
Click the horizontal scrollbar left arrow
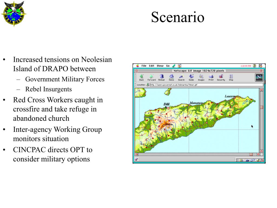[136, 154]
